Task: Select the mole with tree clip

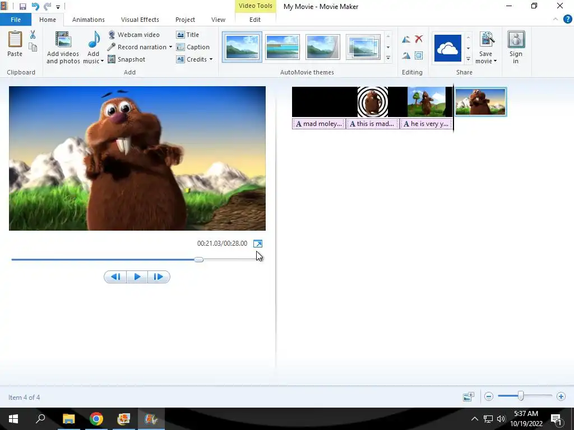Action: click(427, 102)
